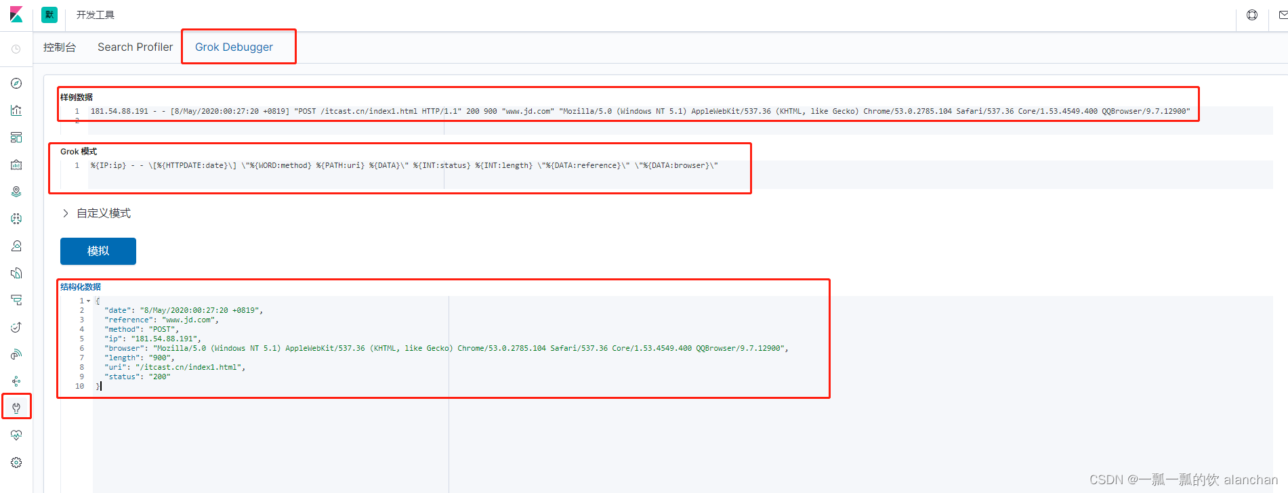Viewport: 1288px width, 493px height.
Task: Click the "uri": "/itcast.cn/index1.html" line
Action: (175, 367)
